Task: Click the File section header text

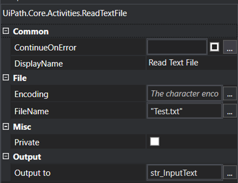Action: click(x=20, y=78)
